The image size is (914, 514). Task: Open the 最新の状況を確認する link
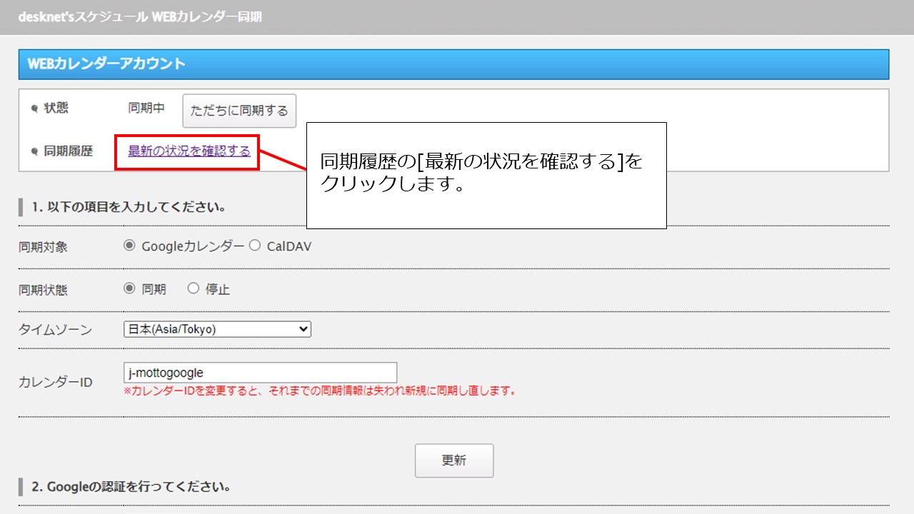pos(189,151)
